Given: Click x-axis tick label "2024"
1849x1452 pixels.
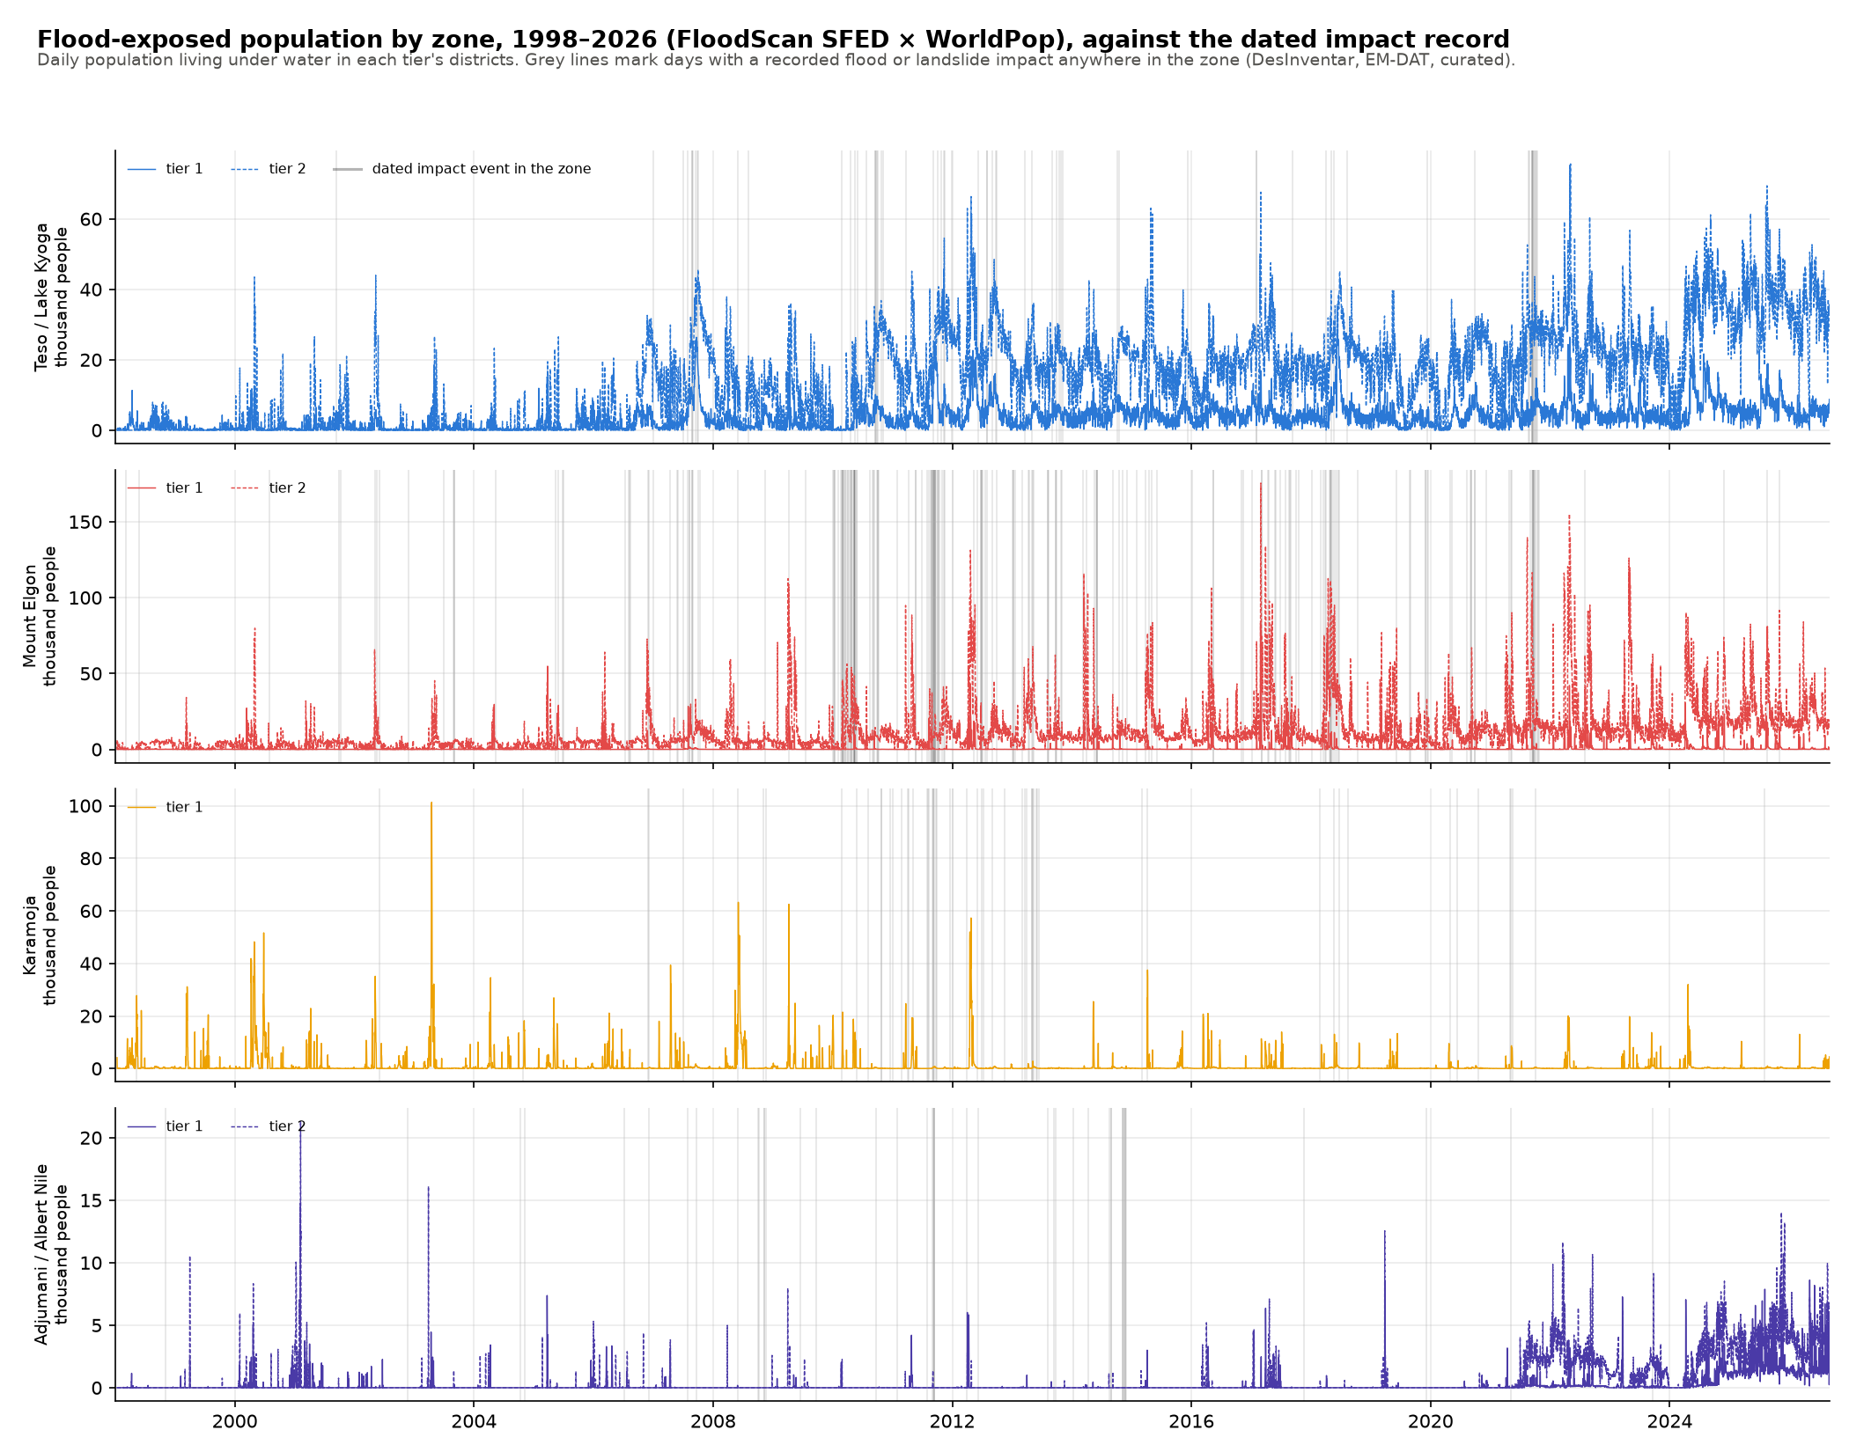Looking at the screenshot, I should (x=1669, y=1422).
